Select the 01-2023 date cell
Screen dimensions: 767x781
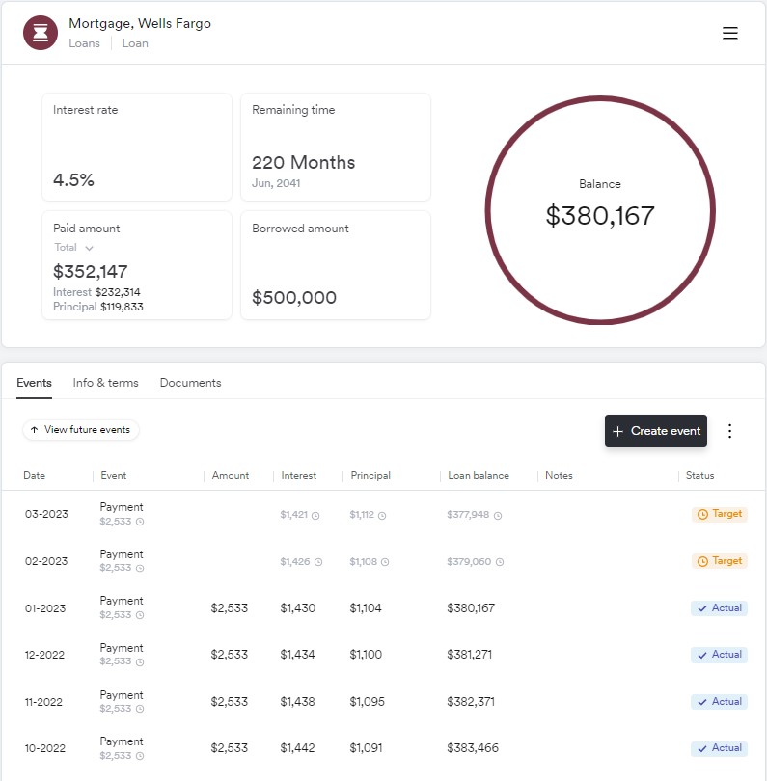click(45, 608)
